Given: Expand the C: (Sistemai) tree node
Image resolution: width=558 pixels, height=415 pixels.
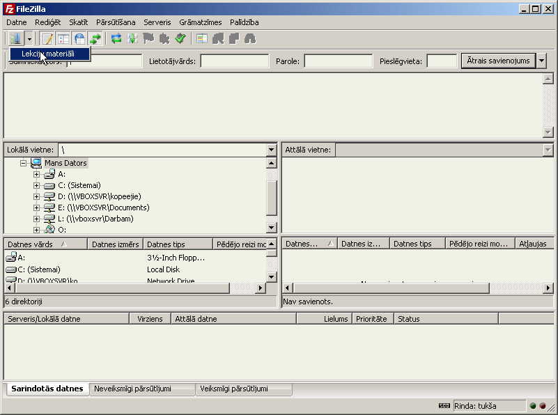Looking at the screenshot, I should click(36, 185).
